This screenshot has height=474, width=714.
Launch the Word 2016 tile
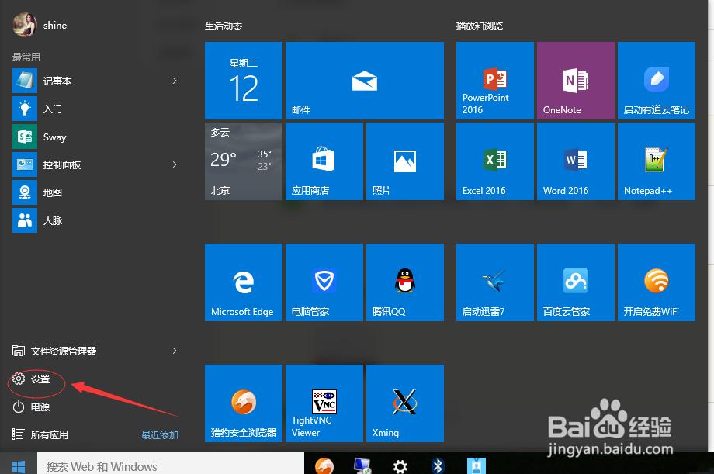click(576, 161)
